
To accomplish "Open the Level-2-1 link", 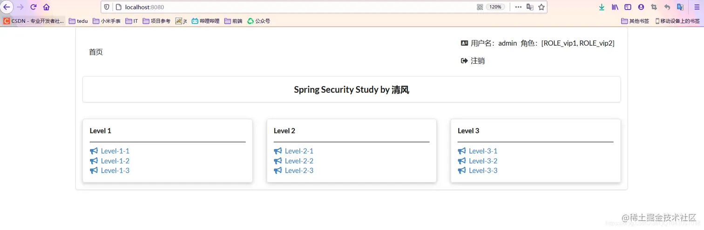I will tap(299, 151).
